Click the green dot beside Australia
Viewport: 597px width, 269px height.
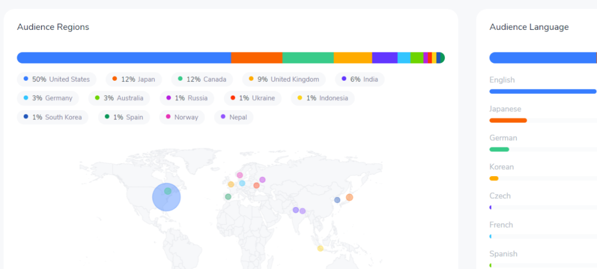[97, 98]
